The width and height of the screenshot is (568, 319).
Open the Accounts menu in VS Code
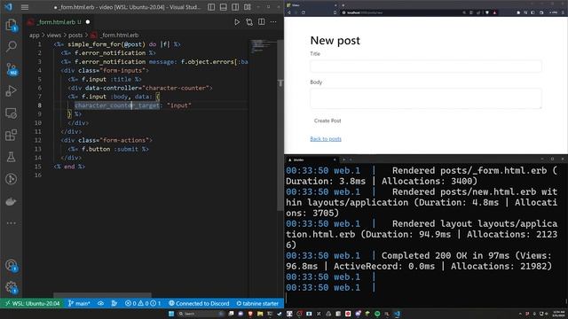[12, 266]
